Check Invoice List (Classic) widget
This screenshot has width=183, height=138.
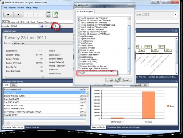point(79,59)
